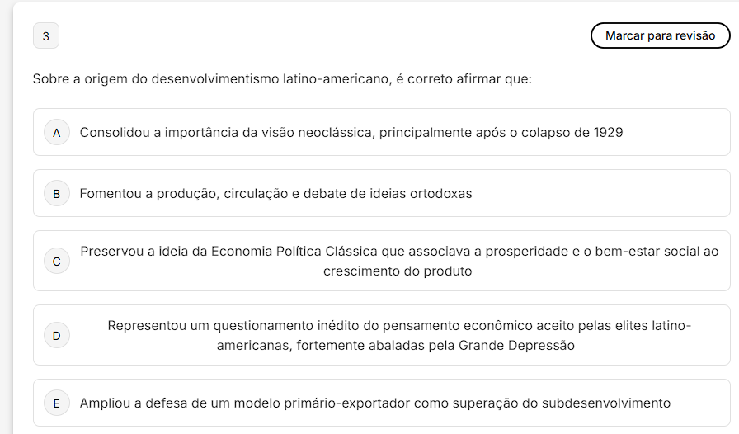739x434 pixels.
Task: Click the phrase "colapso de 1929"
Action: [572, 133]
